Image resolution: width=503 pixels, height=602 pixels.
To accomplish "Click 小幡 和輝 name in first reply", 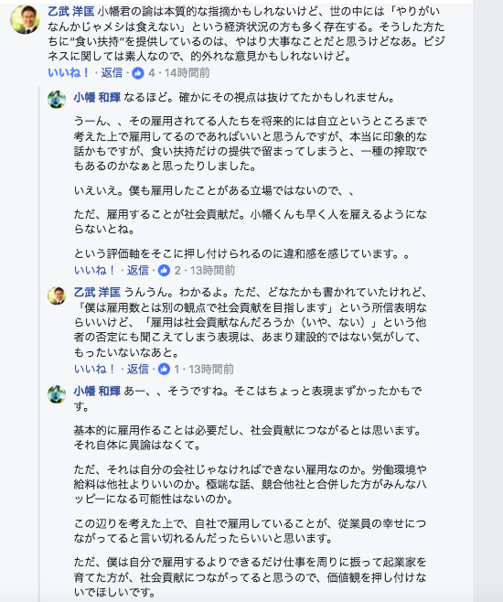I will pyautogui.click(x=97, y=98).
